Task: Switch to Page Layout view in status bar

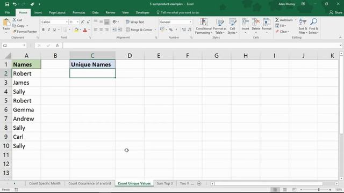Action: tap(284, 190)
